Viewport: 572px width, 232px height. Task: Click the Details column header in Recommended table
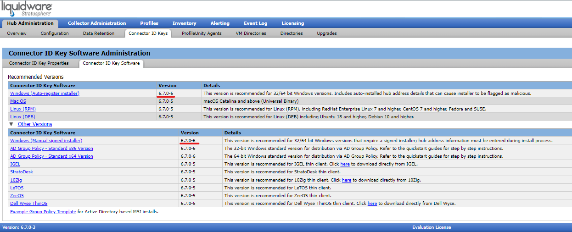click(x=212, y=85)
